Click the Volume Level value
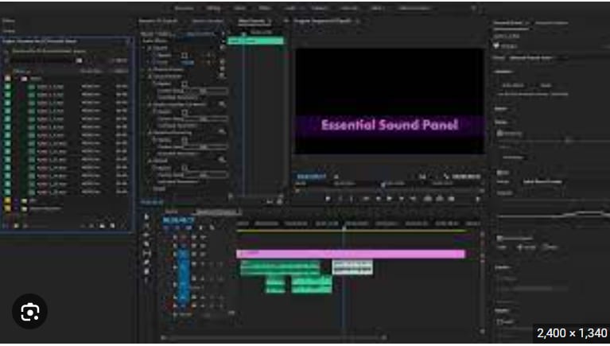This screenshot has width=610, height=346. point(188,62)
